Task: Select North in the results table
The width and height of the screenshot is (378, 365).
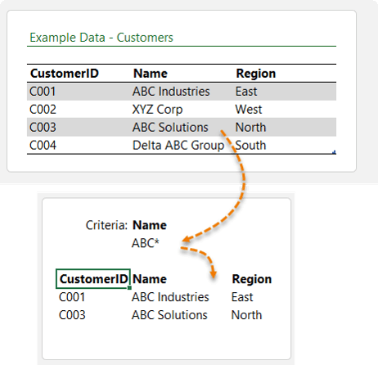Action: [246, 315]
